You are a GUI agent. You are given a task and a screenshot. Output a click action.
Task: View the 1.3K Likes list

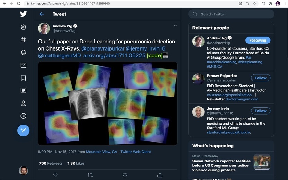click(76, 163)
